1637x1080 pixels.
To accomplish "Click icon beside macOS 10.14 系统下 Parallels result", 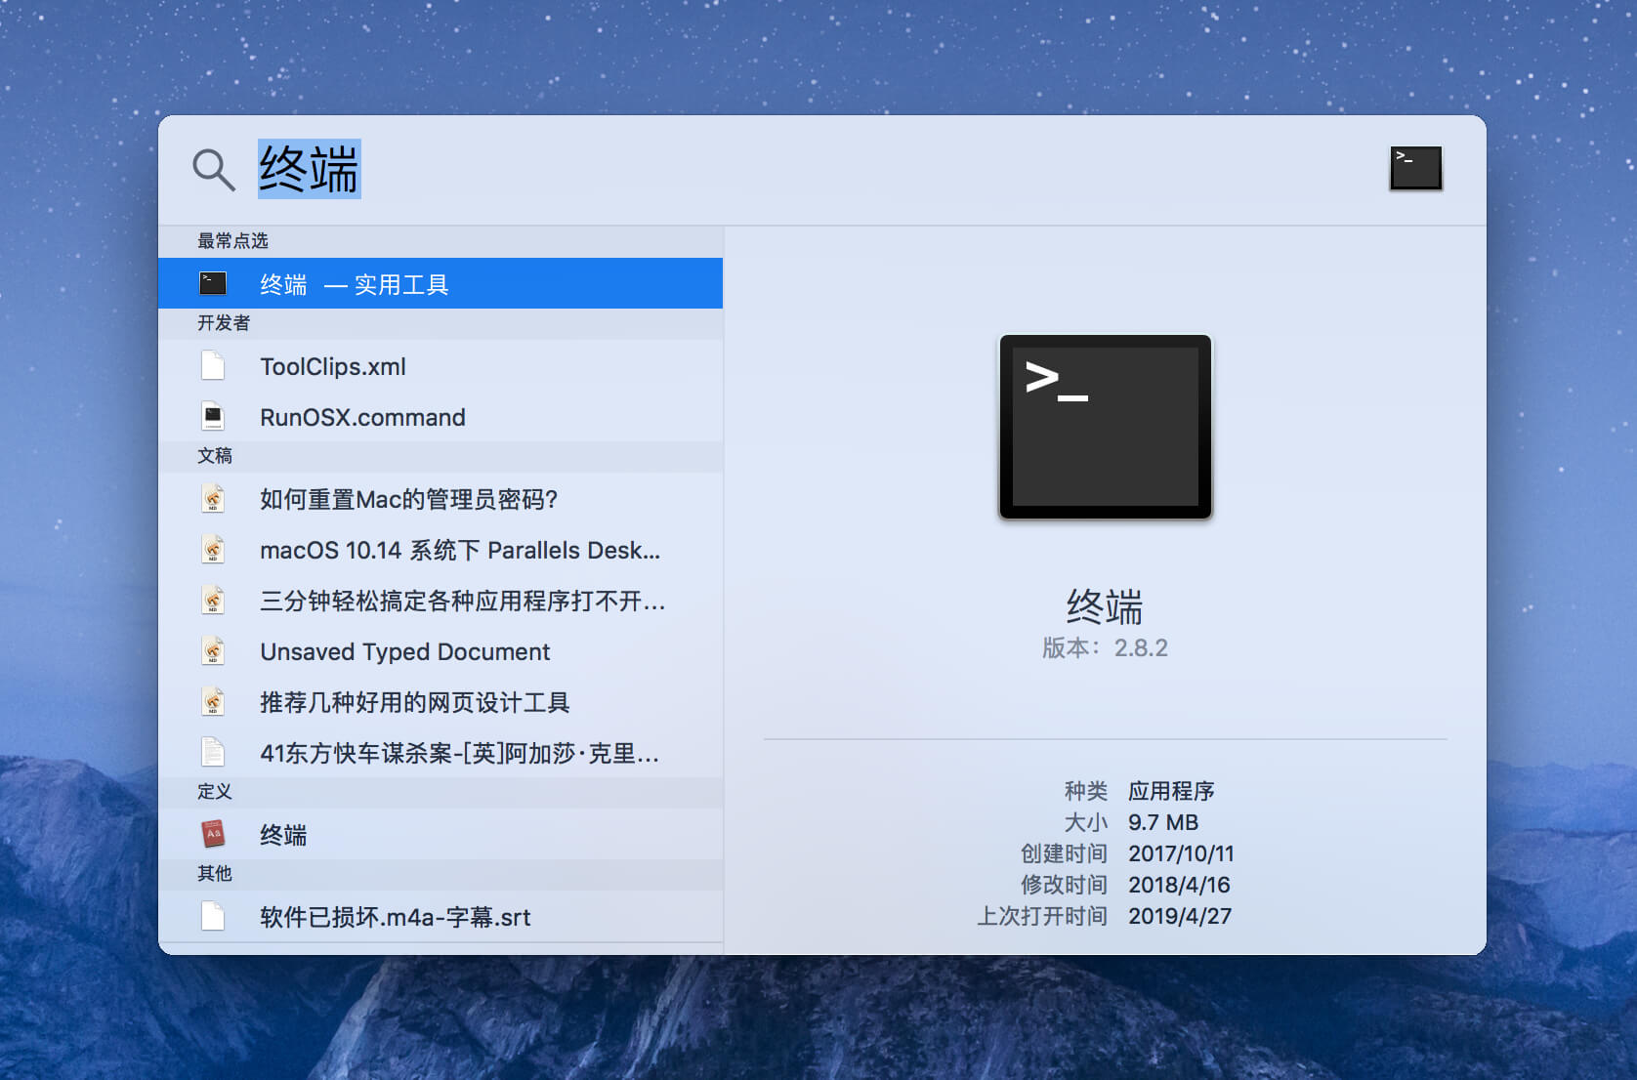I will [x=213, y=550].
